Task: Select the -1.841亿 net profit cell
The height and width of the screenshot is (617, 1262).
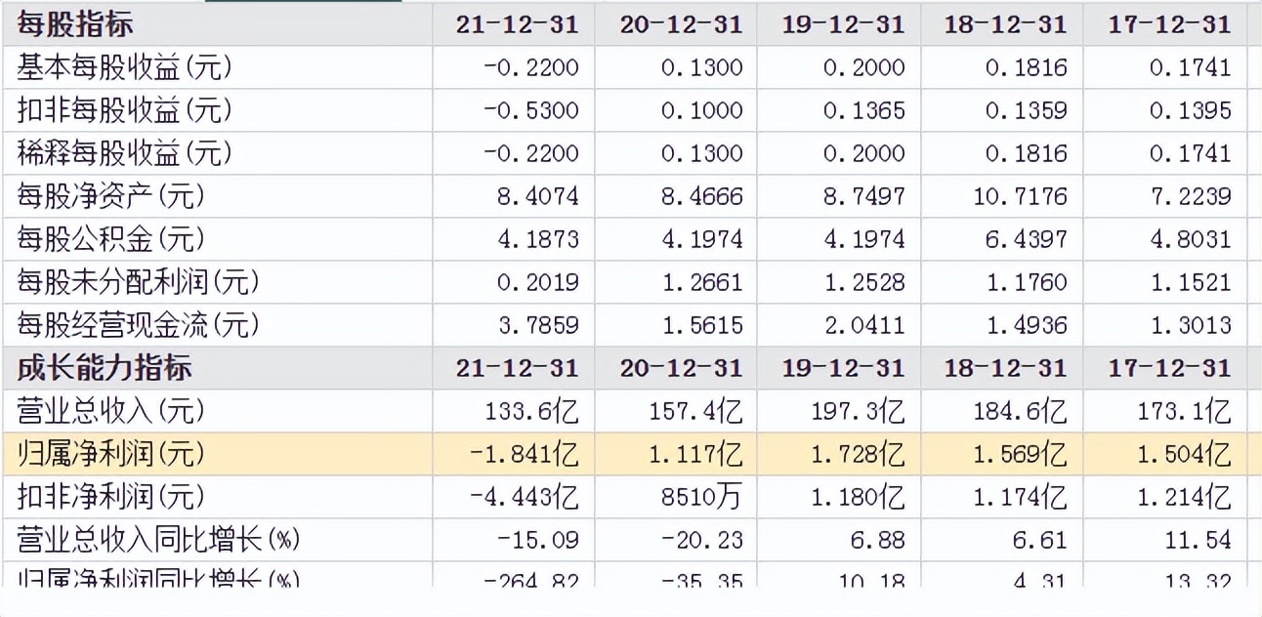Action: [x=524, y=454]
